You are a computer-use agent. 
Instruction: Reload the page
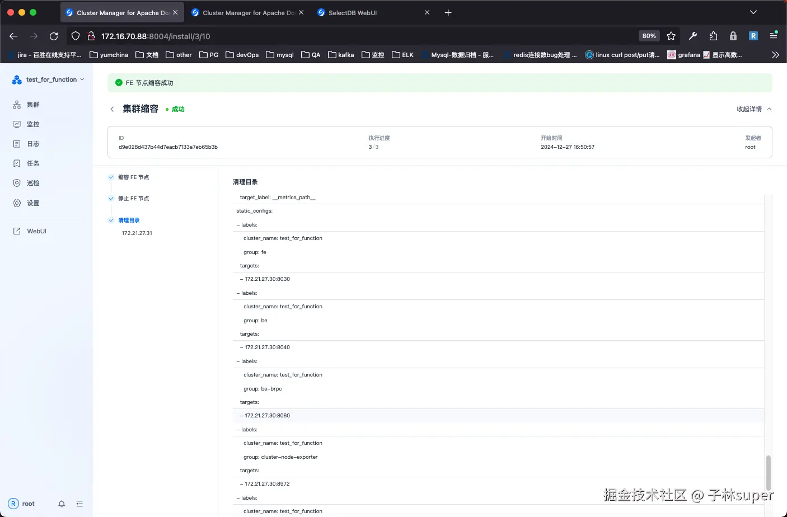pyautogui.click(x=54, y=36)
